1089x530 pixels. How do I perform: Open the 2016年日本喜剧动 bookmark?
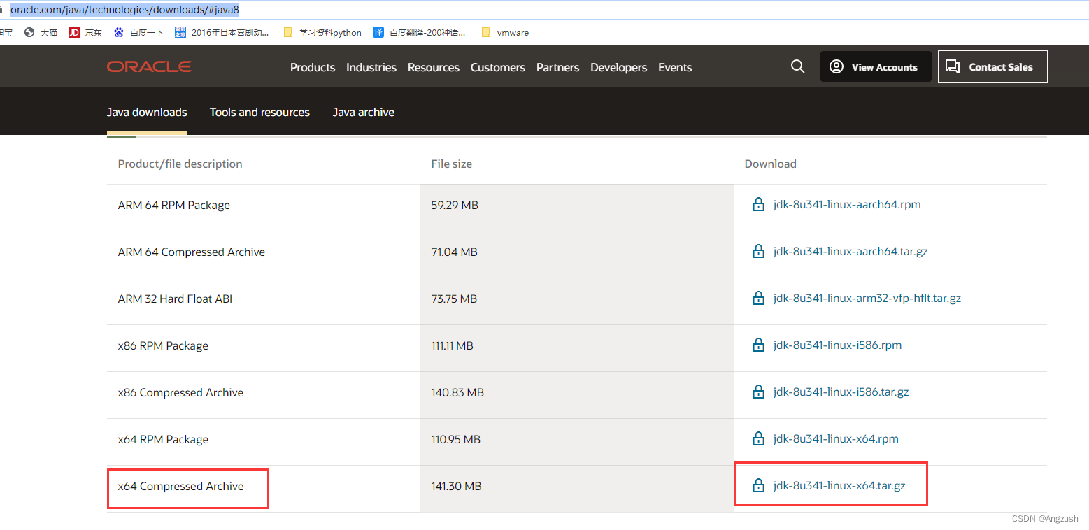pos(222,32)
